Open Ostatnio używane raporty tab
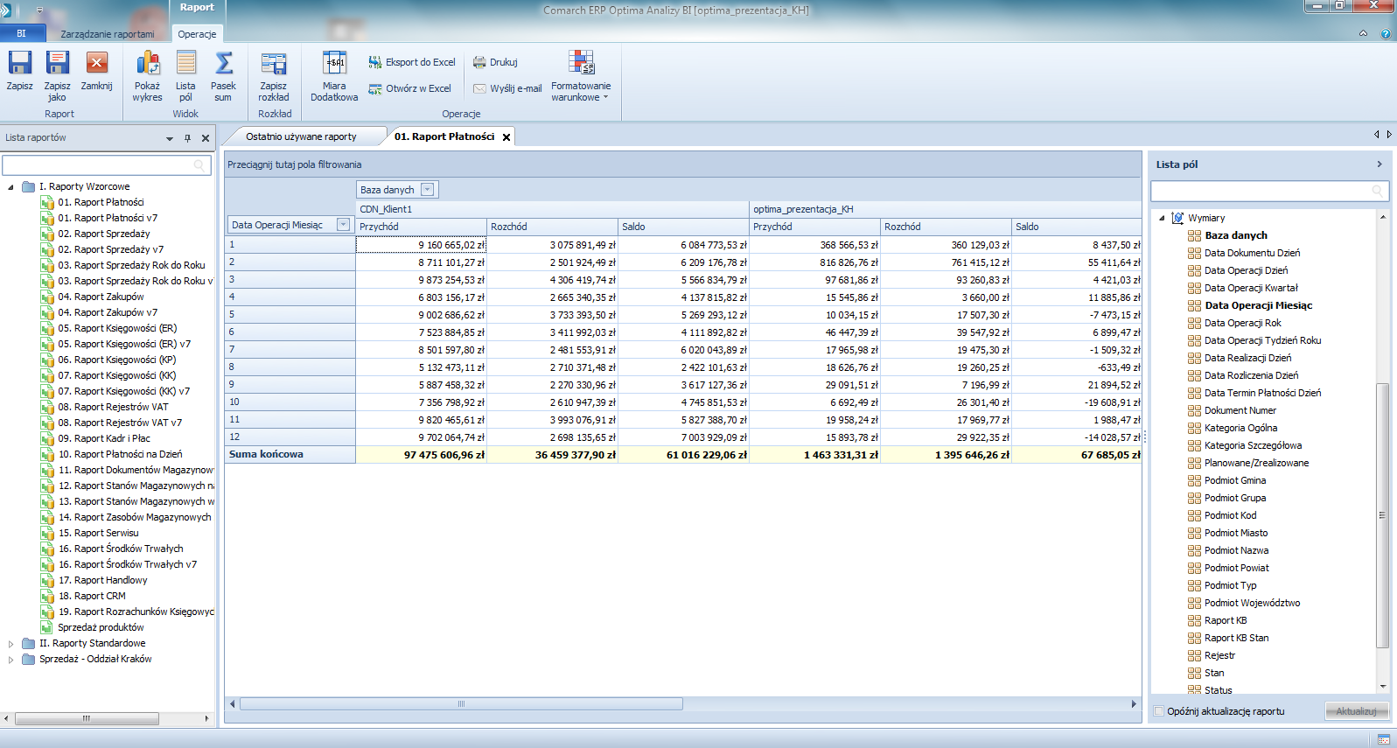 point(301,136)
